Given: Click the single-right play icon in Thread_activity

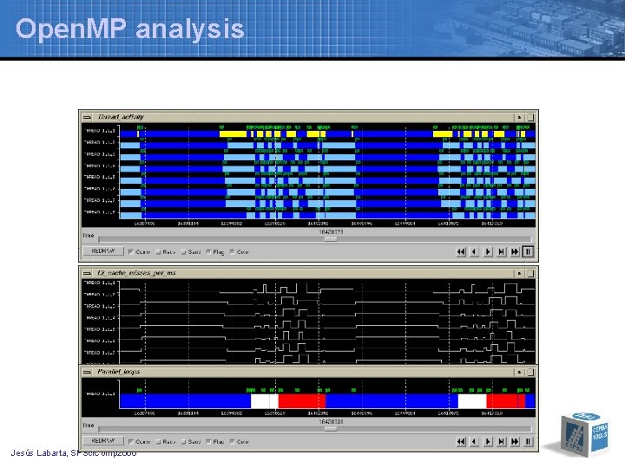Looking at the screenshot, I should [x=488, y=251].
